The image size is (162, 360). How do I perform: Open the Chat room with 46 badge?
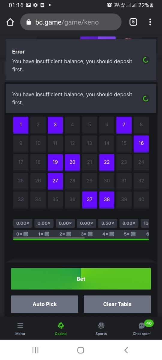[142, 328]
